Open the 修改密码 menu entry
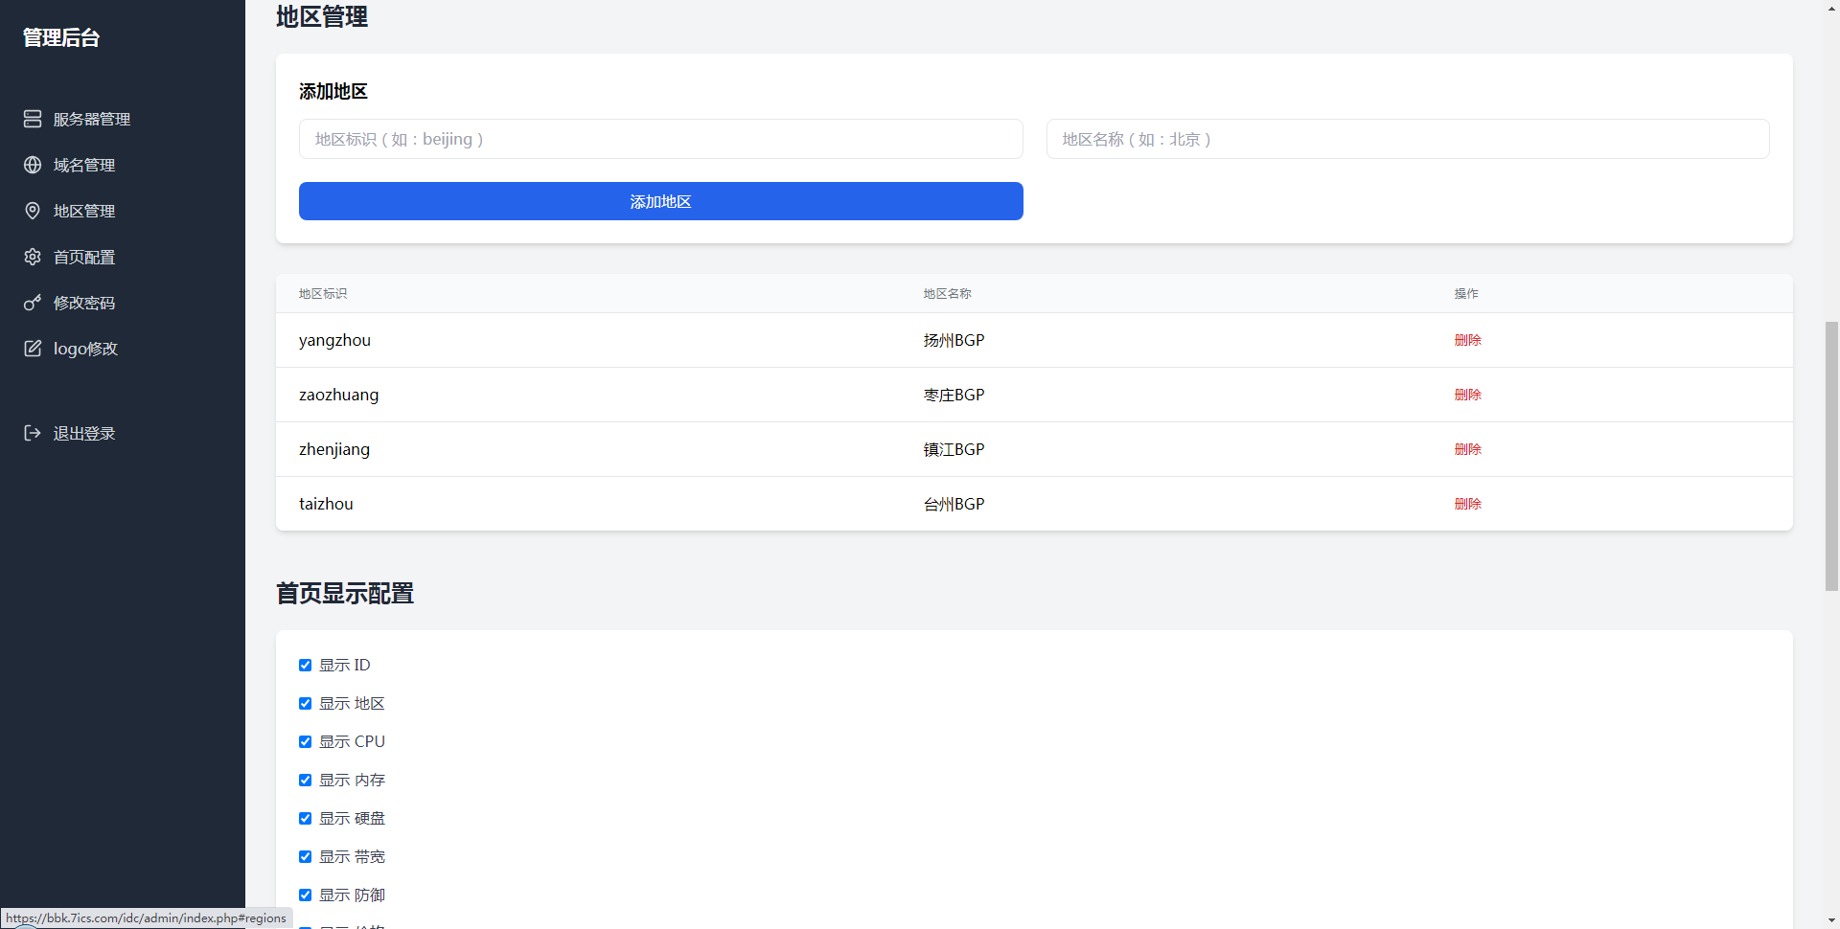1840x929 pixels. (83, 303)
